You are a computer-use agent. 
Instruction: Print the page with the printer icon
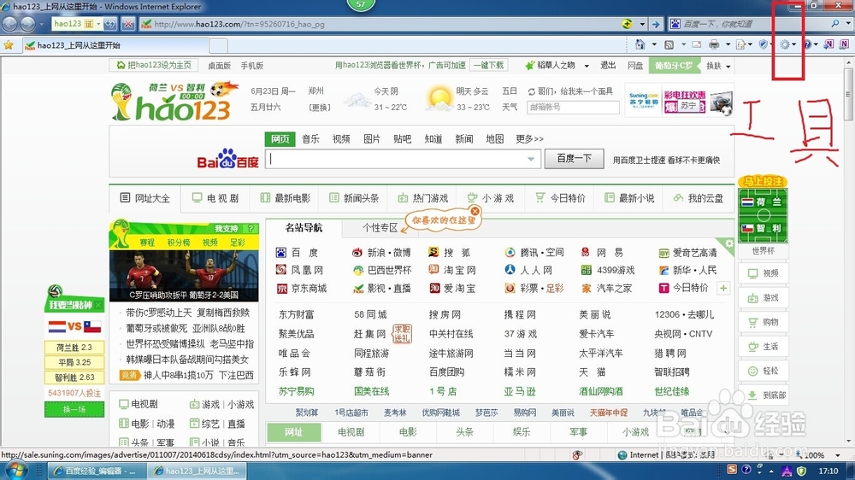(714, 44)
